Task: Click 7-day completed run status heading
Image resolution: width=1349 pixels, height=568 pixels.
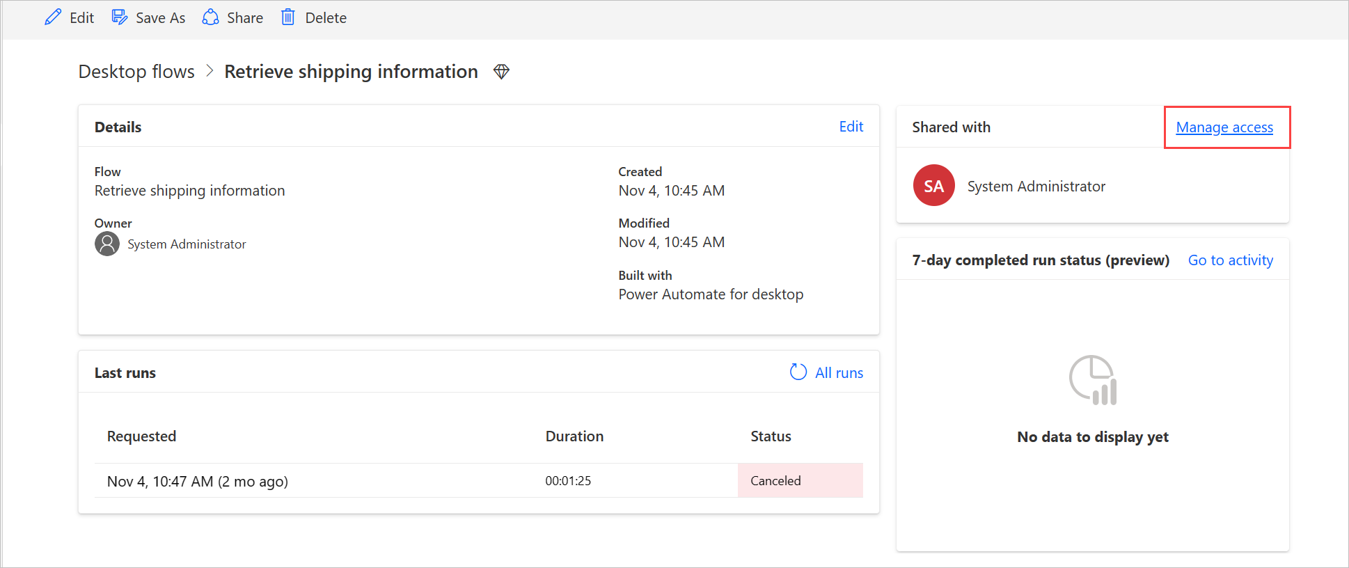Action: tap(1041, 260)
